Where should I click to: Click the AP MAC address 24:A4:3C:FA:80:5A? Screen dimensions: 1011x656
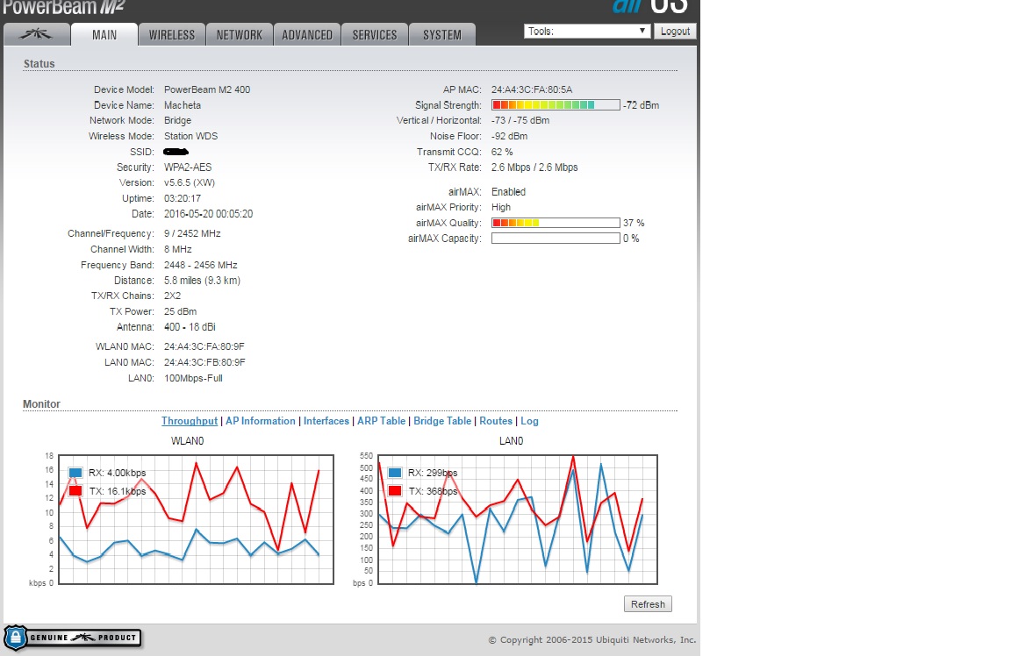(532, 89)
